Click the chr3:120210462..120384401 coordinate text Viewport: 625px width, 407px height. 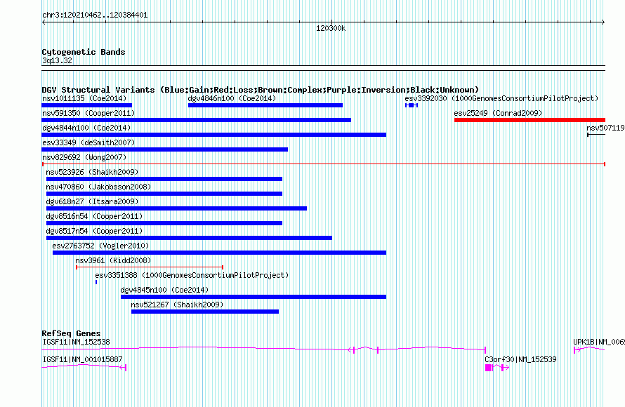click(95, 15)
